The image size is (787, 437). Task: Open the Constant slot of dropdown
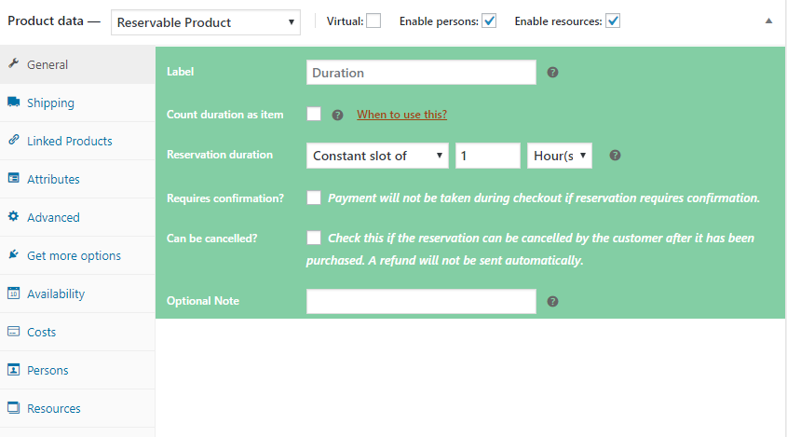point(377,156)
